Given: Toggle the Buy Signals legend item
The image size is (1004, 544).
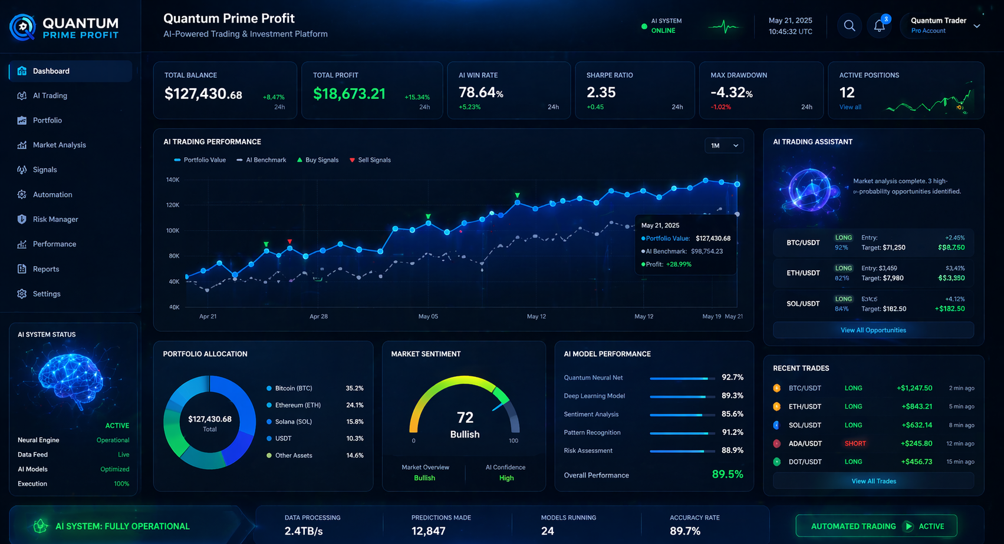Looking at the screenshot, I should (x=317, y=160).
